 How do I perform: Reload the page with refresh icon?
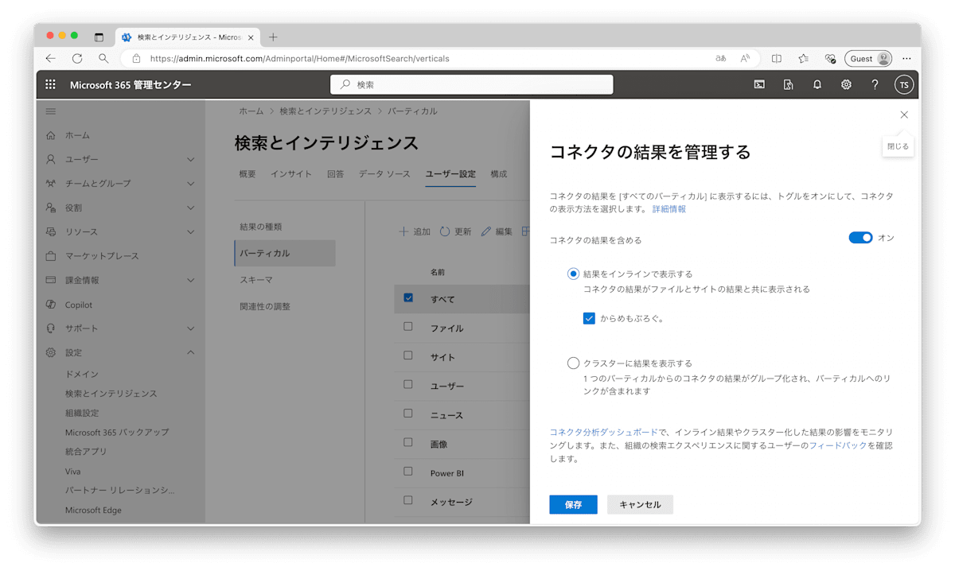tap(77, 58)
